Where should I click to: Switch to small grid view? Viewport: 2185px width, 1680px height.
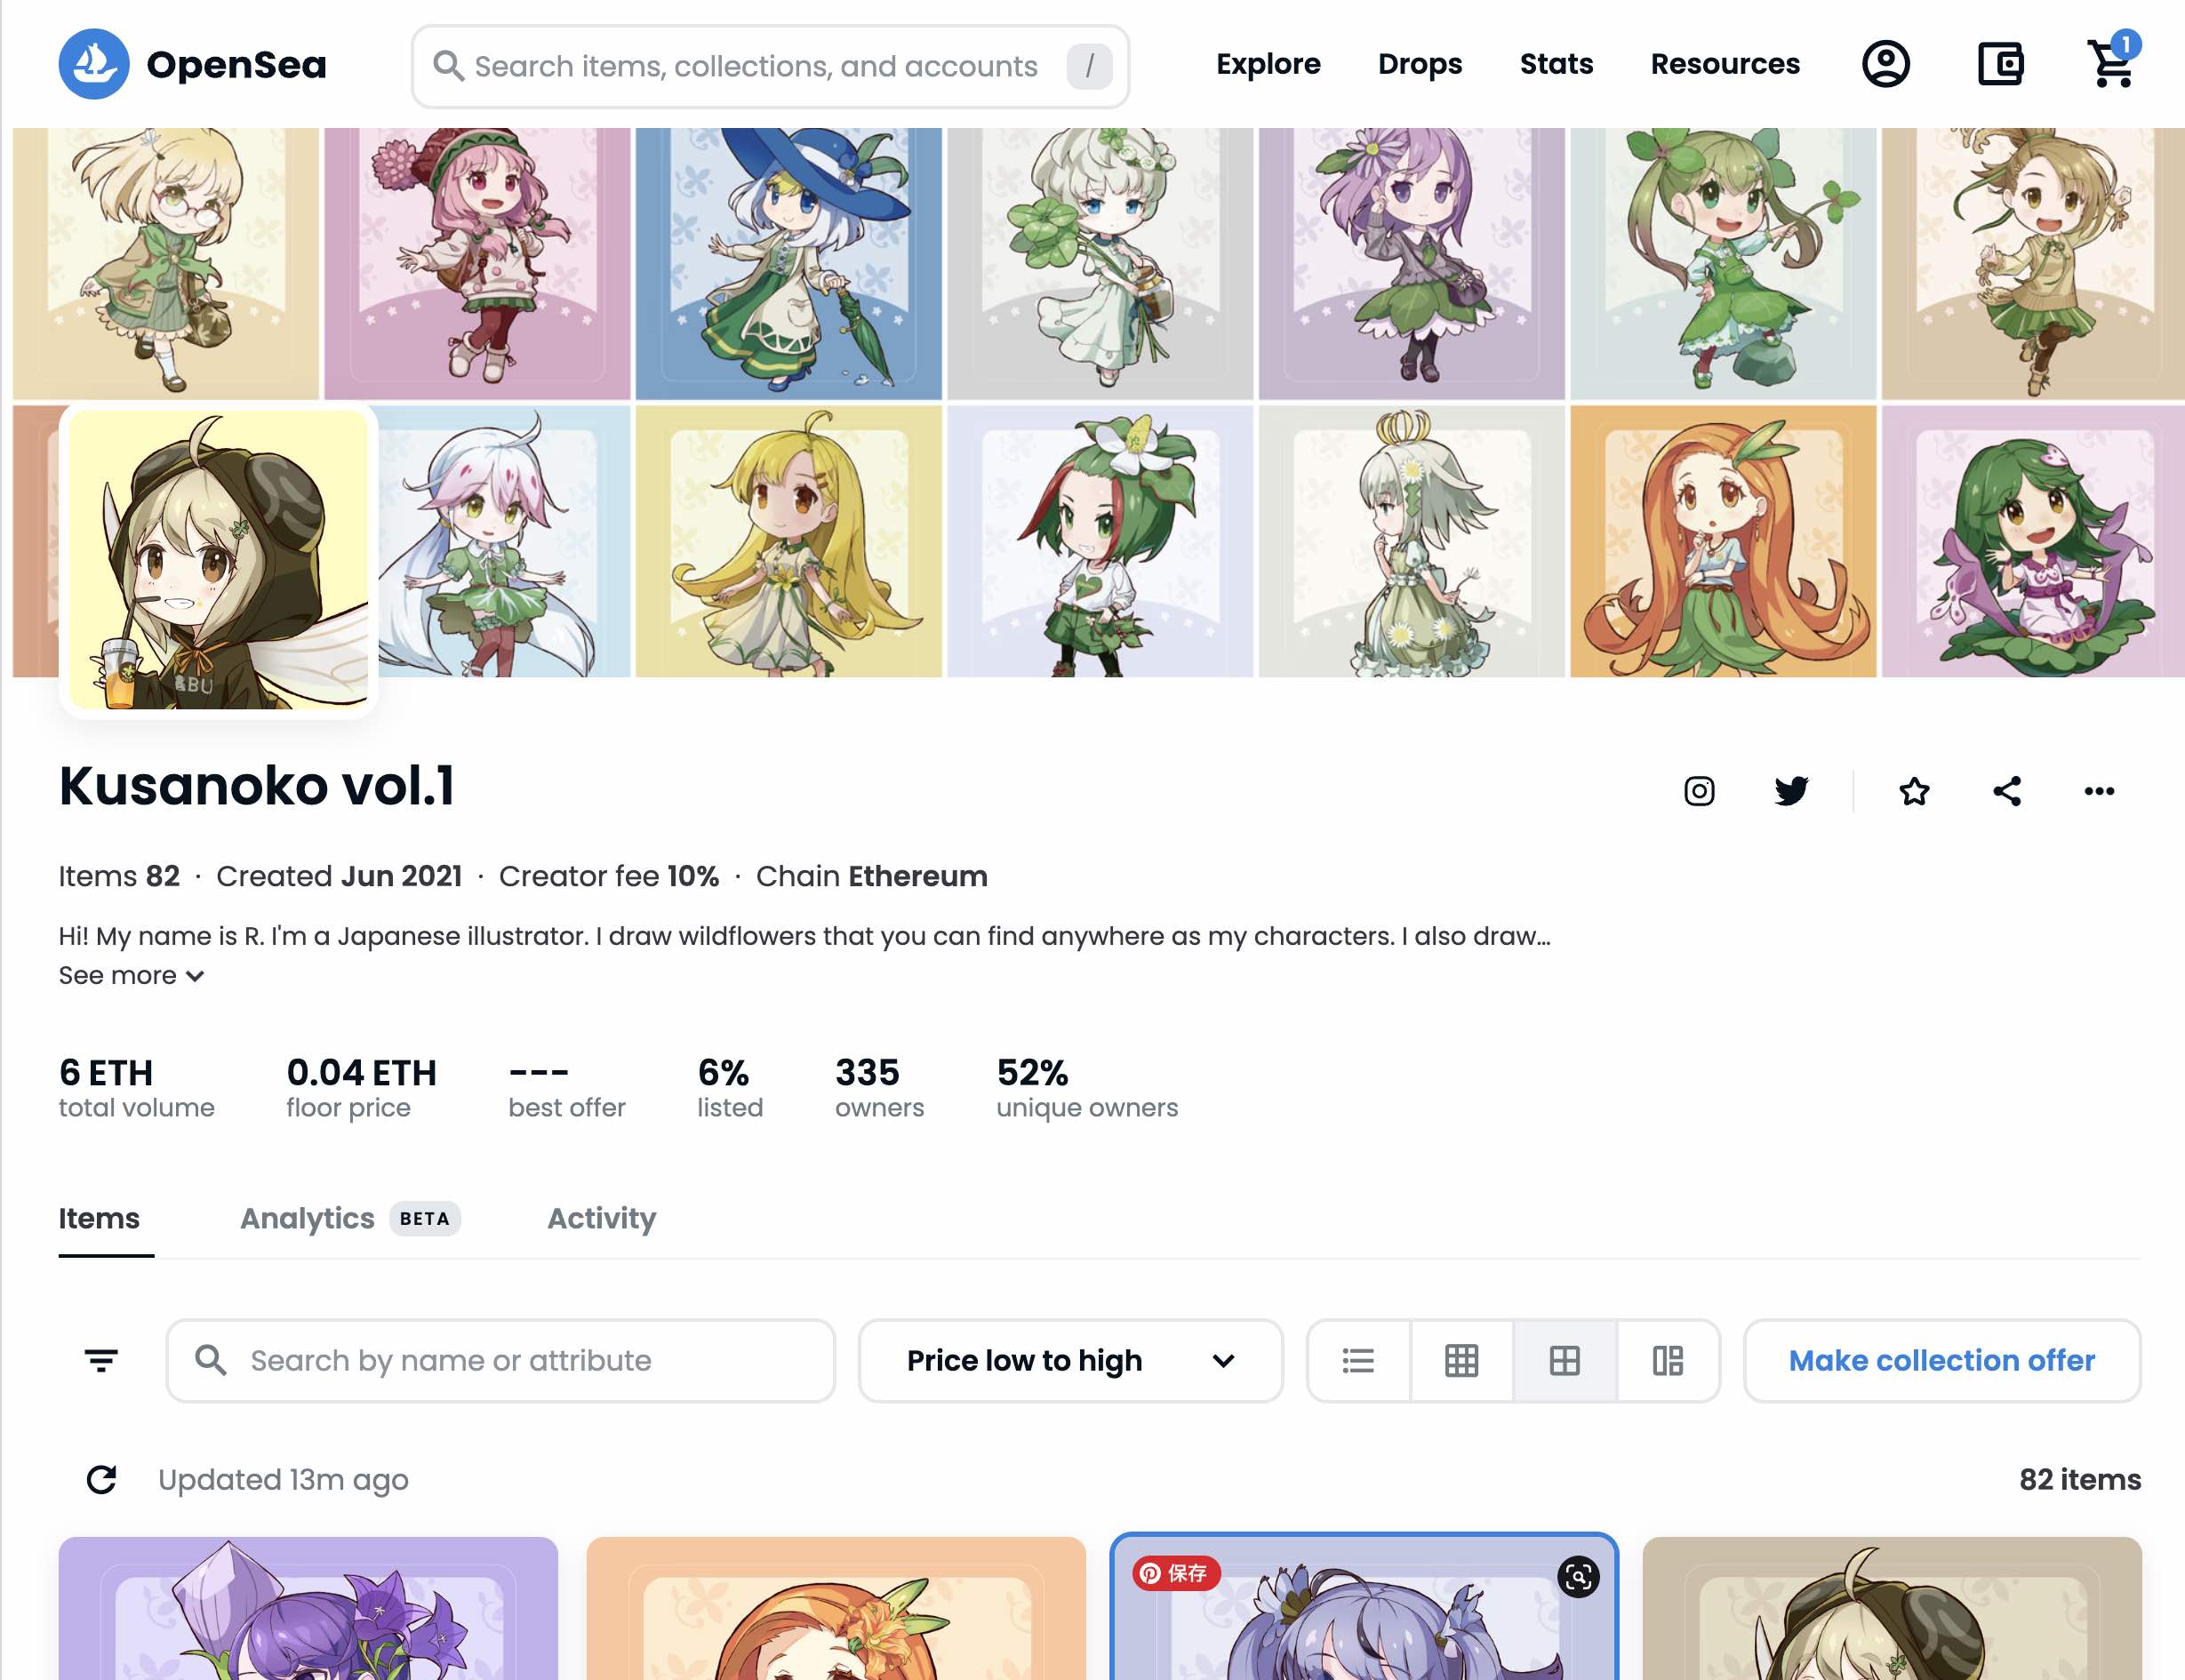(x=1461, y=1360)
